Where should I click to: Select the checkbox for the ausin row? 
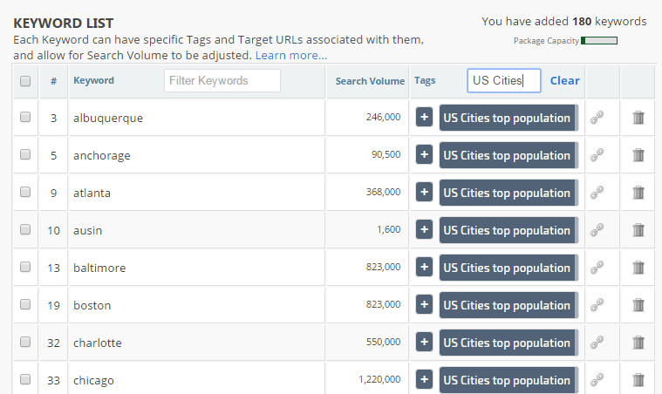[25, 230]
